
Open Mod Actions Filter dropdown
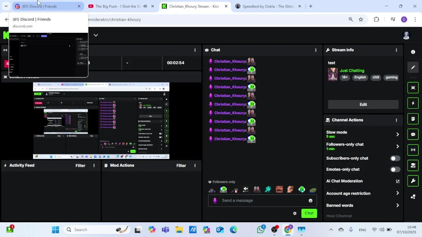pyautogui.click(x=181, y=166)
